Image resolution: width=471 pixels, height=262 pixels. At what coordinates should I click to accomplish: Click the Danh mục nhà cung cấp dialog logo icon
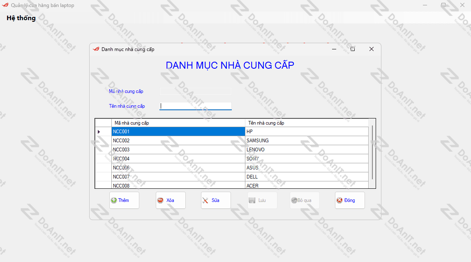pos(96,49)
